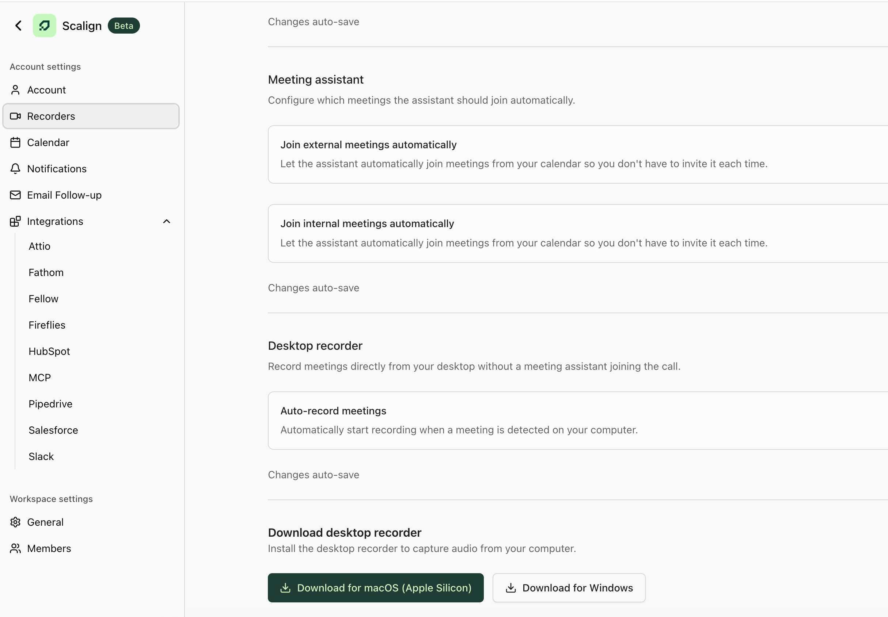Click the back arrow above Account settings
Screen dimensions: 888x617
coord(18,26)
